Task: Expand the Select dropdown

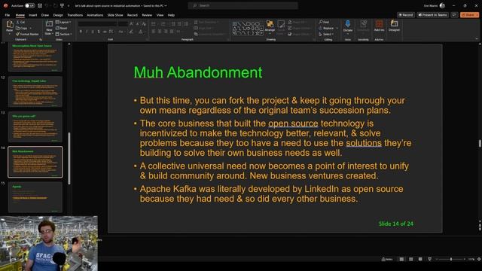Action: coord(326,34)
